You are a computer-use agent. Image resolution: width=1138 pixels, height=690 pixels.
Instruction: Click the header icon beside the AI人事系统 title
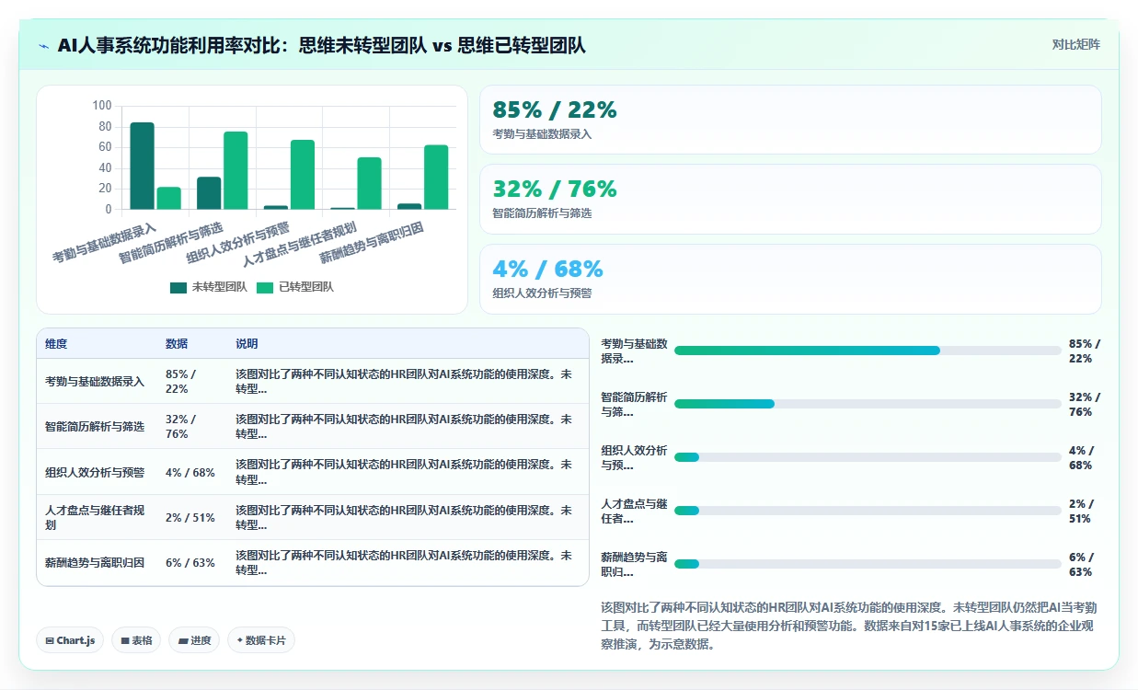[43, 46]
